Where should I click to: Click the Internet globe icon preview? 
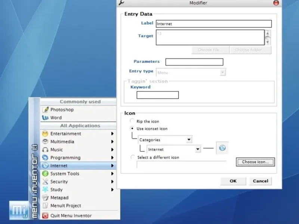222,148
